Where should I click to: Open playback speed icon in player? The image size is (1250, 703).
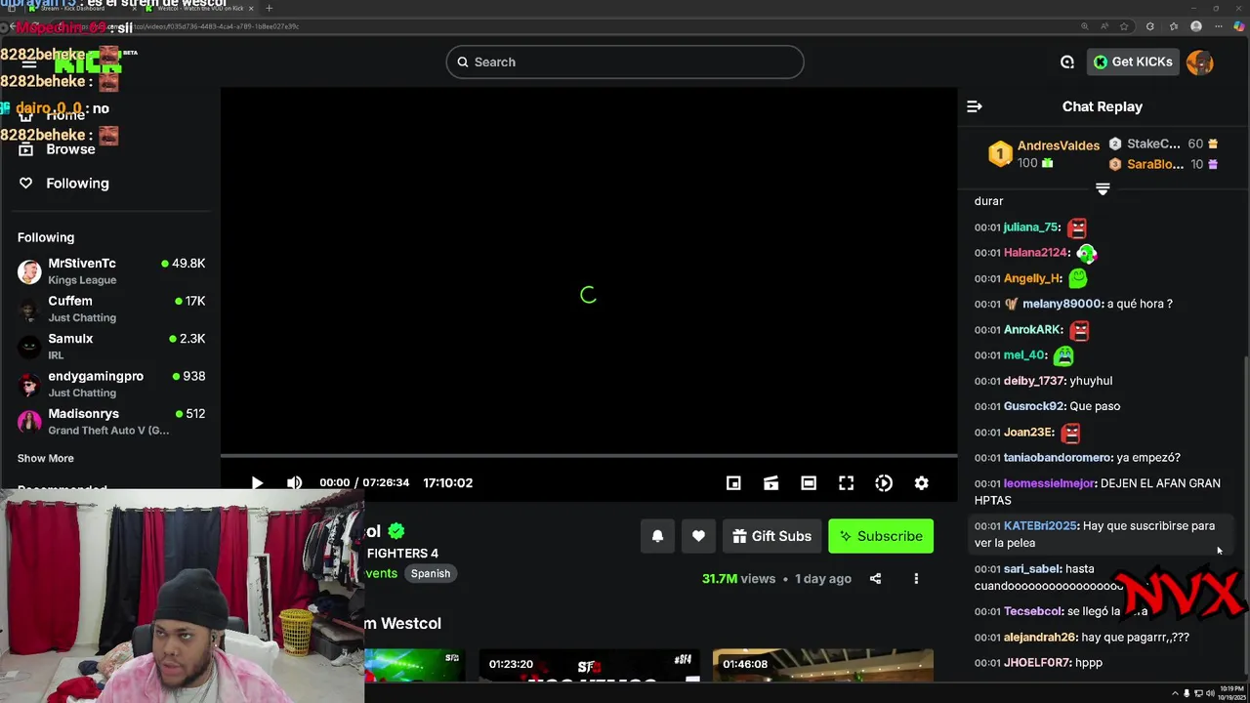pyautogui.click(x=884, y=482)
